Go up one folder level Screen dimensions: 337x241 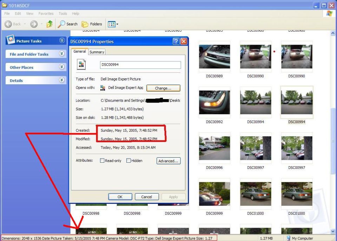[x=49, y=24]
